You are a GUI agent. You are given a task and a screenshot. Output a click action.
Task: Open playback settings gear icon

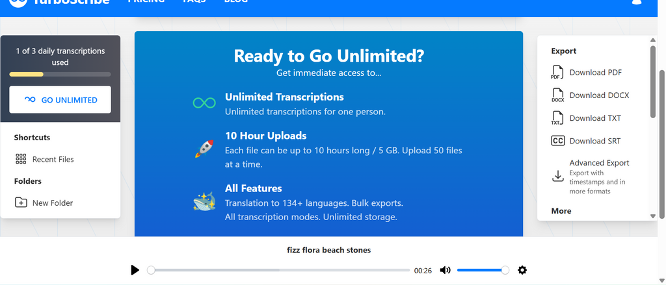point(522,270)
